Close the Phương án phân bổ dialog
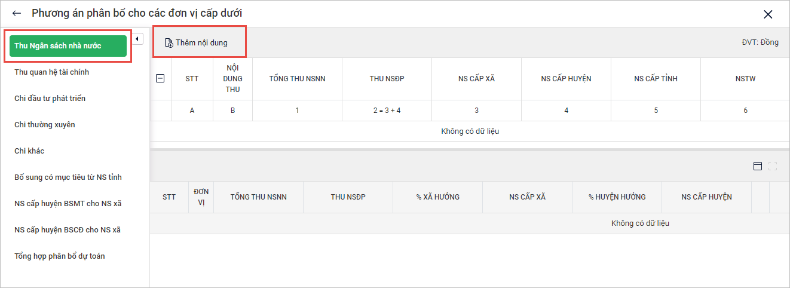Screen dimensions: 790x288 point(768,14)
